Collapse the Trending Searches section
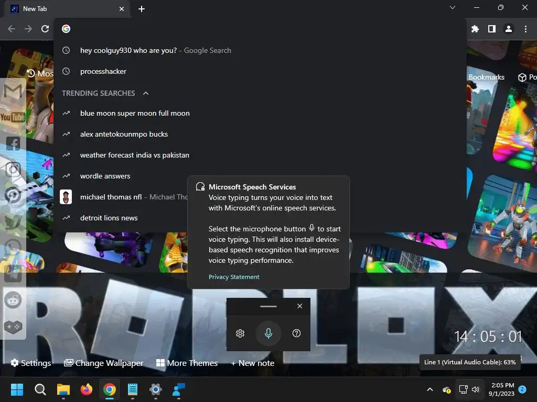 (x=146, y=93)
